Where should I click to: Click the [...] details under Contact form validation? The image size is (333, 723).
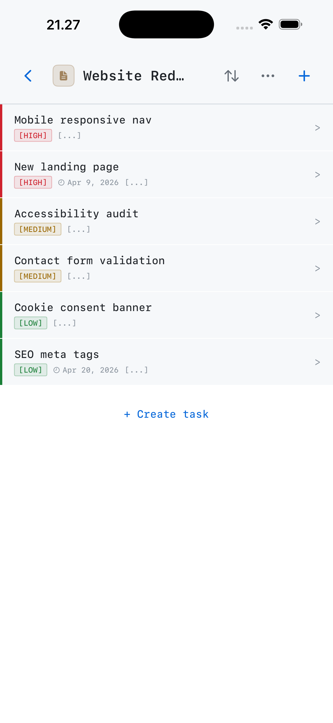79,276
